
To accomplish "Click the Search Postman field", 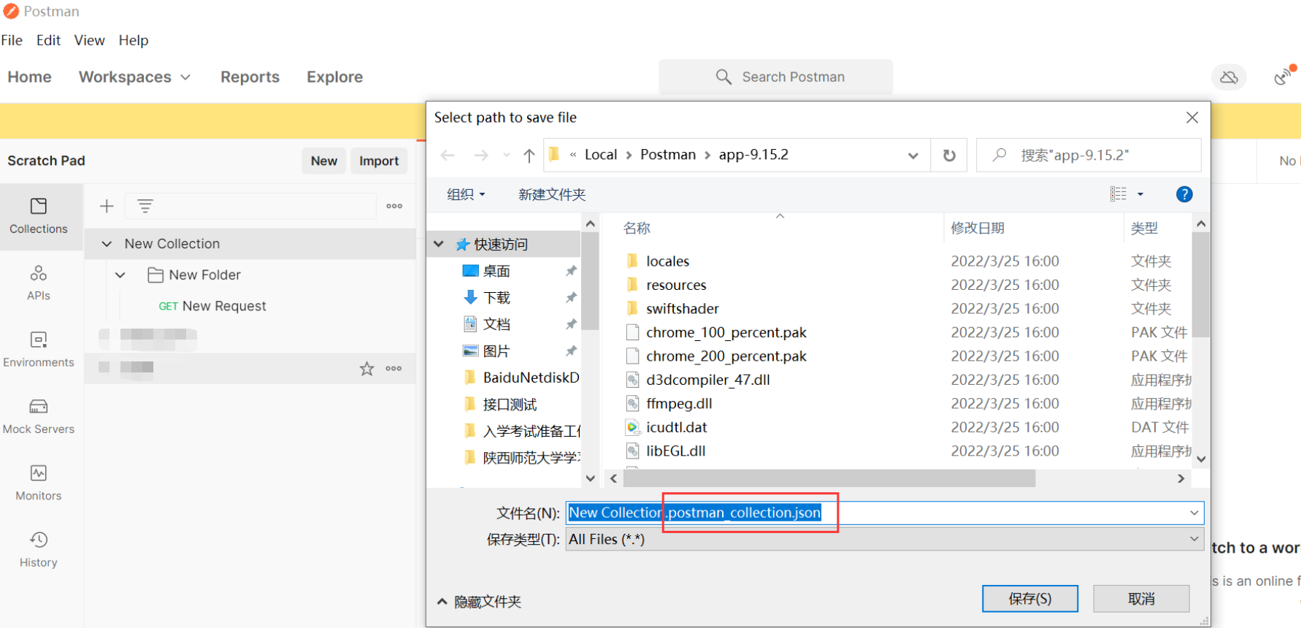I will point(776,77).
